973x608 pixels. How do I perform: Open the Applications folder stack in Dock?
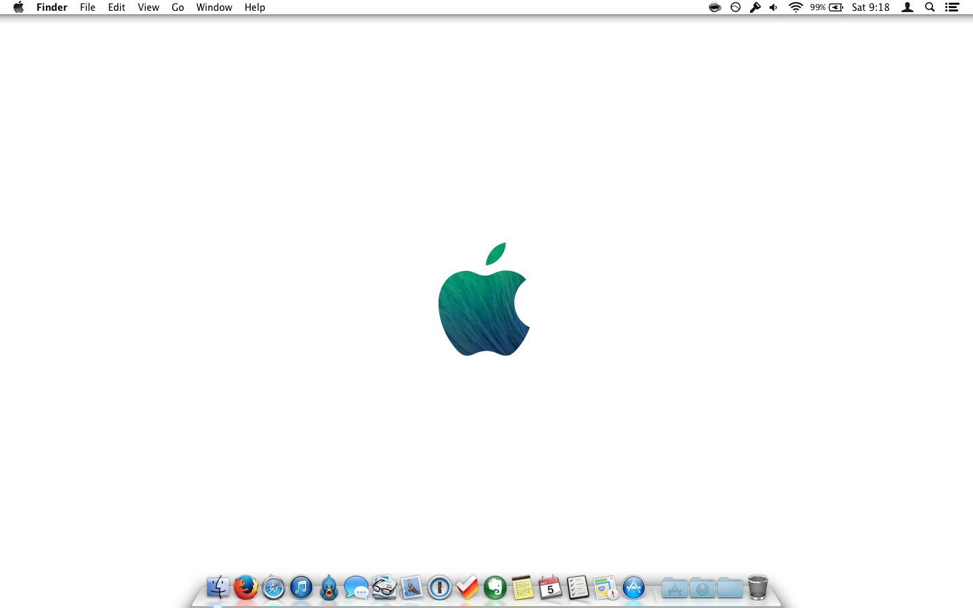(674, 588)
